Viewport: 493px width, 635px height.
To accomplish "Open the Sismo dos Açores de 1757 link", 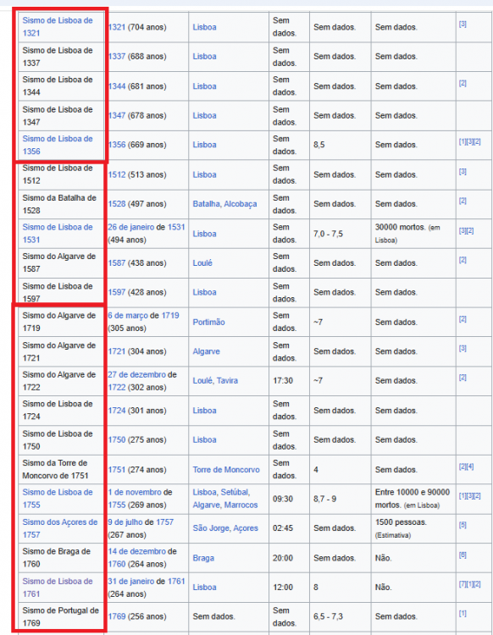I will tap(59, 528).
